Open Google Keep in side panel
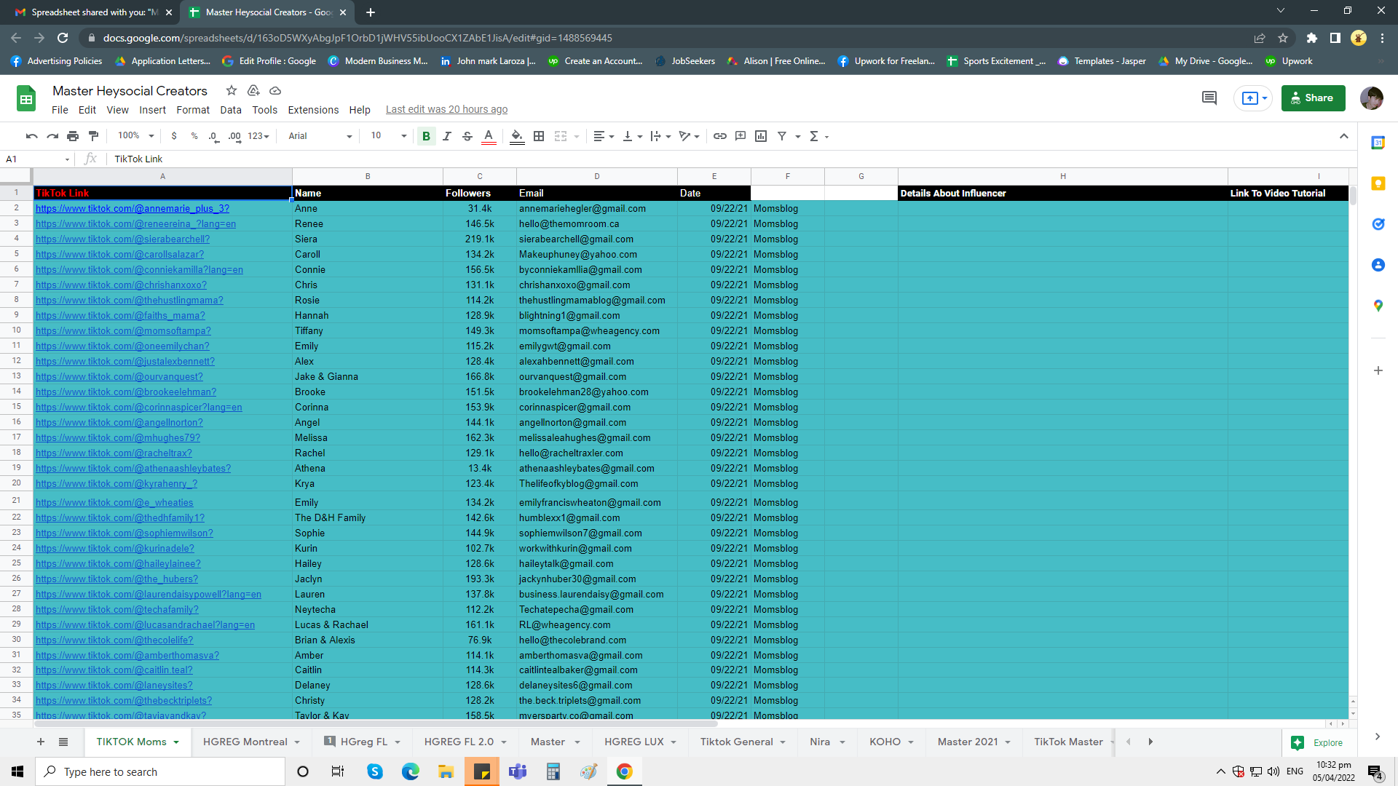This screenshot has height=786, width=1398. pyautogui.click(x=1378, y=183)
